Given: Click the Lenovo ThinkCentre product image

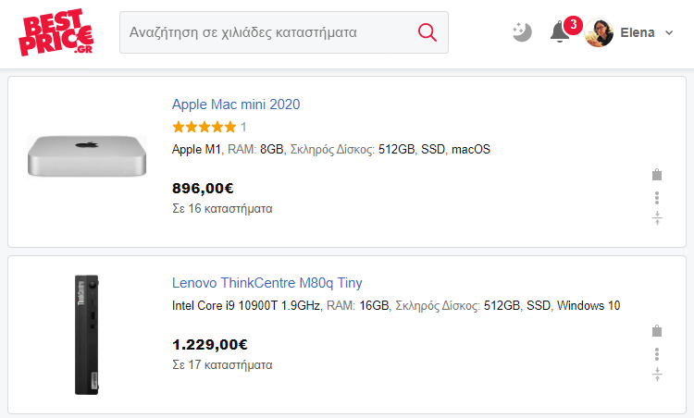Looking at the screenshot, I should 87,335.
